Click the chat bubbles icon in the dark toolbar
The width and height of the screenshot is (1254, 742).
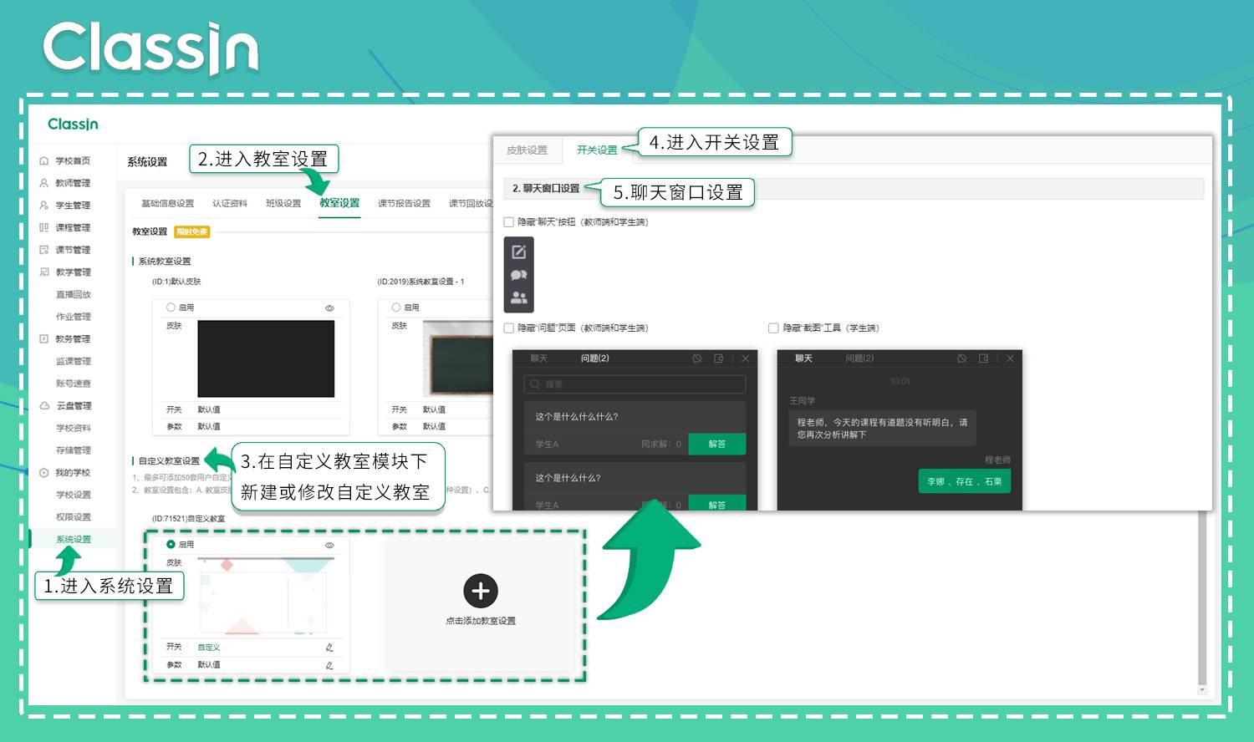[x=519, y=275]
